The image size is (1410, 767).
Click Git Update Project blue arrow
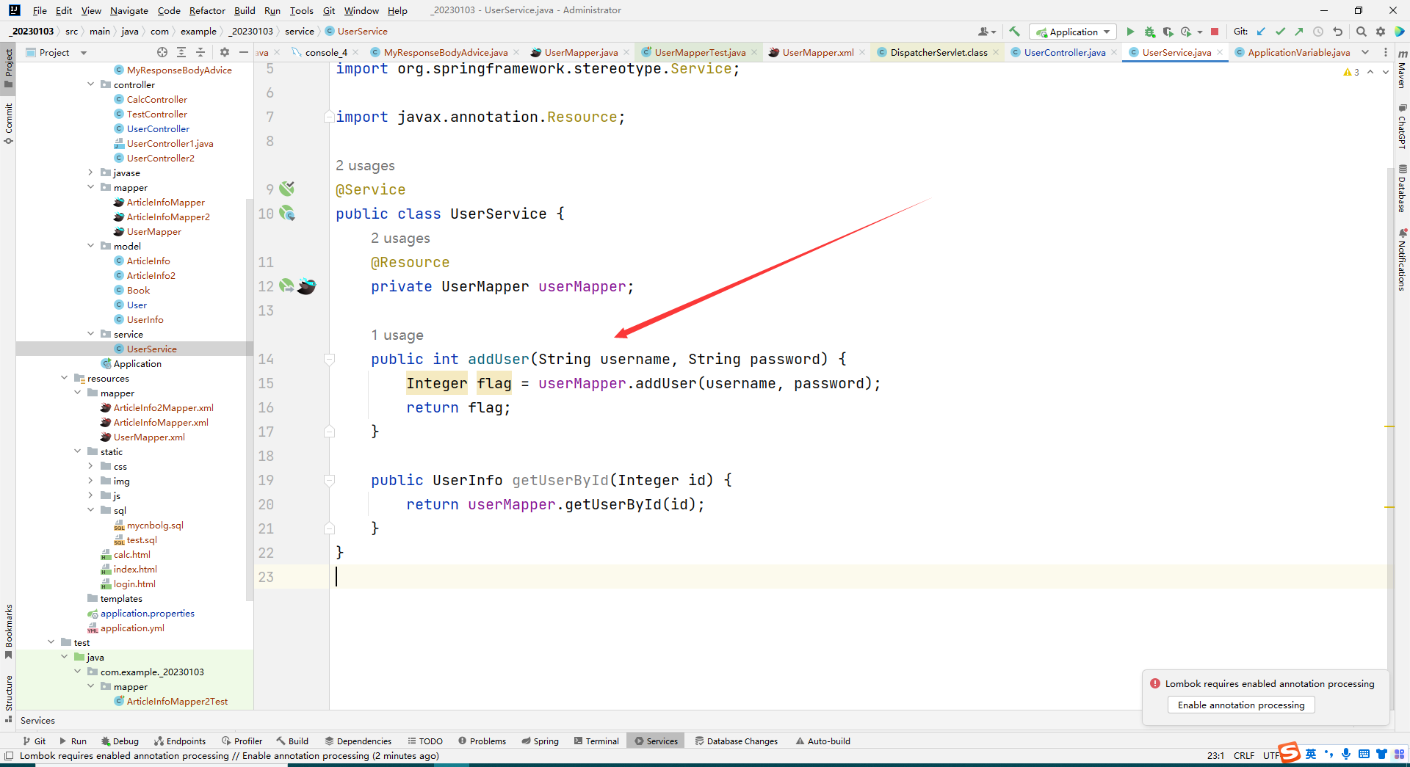1261,32
